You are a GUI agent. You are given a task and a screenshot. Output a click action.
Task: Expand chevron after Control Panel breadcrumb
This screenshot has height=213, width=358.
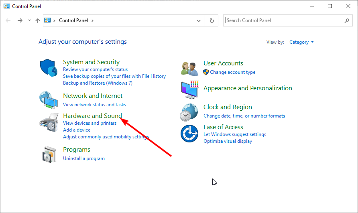click(x=92, y=20)
